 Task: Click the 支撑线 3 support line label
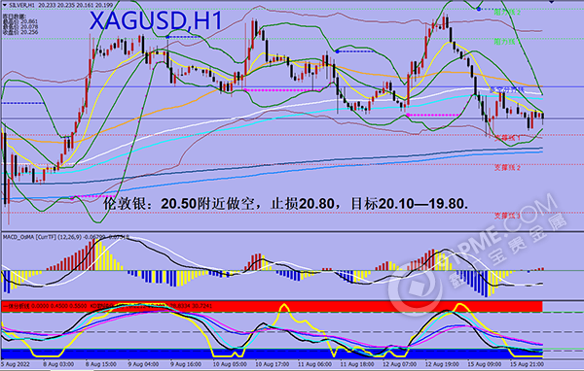point(507,216)
